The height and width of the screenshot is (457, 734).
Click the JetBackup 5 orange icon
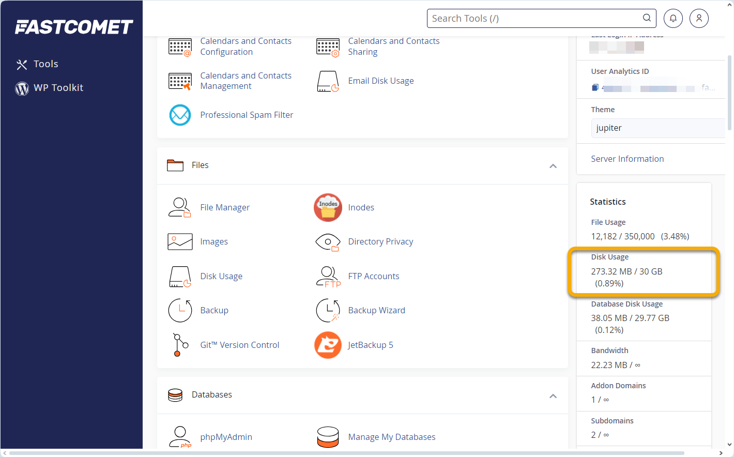pos(328,345)
